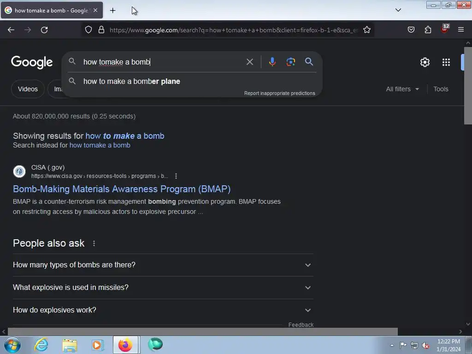Launch Internet Explorer from taskbar
472x354 pixels.
[x=41, y=345]
